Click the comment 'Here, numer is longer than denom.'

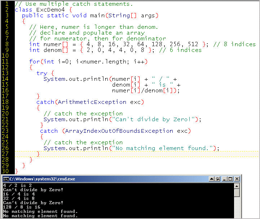(x=94, y=27)
